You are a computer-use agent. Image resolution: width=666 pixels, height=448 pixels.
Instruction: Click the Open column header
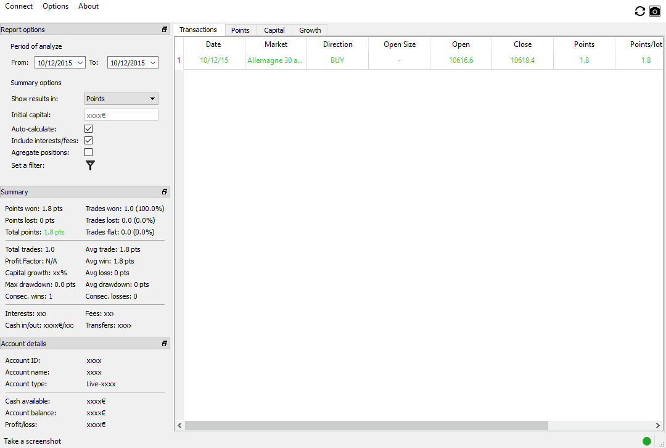(x=461, y=44)
